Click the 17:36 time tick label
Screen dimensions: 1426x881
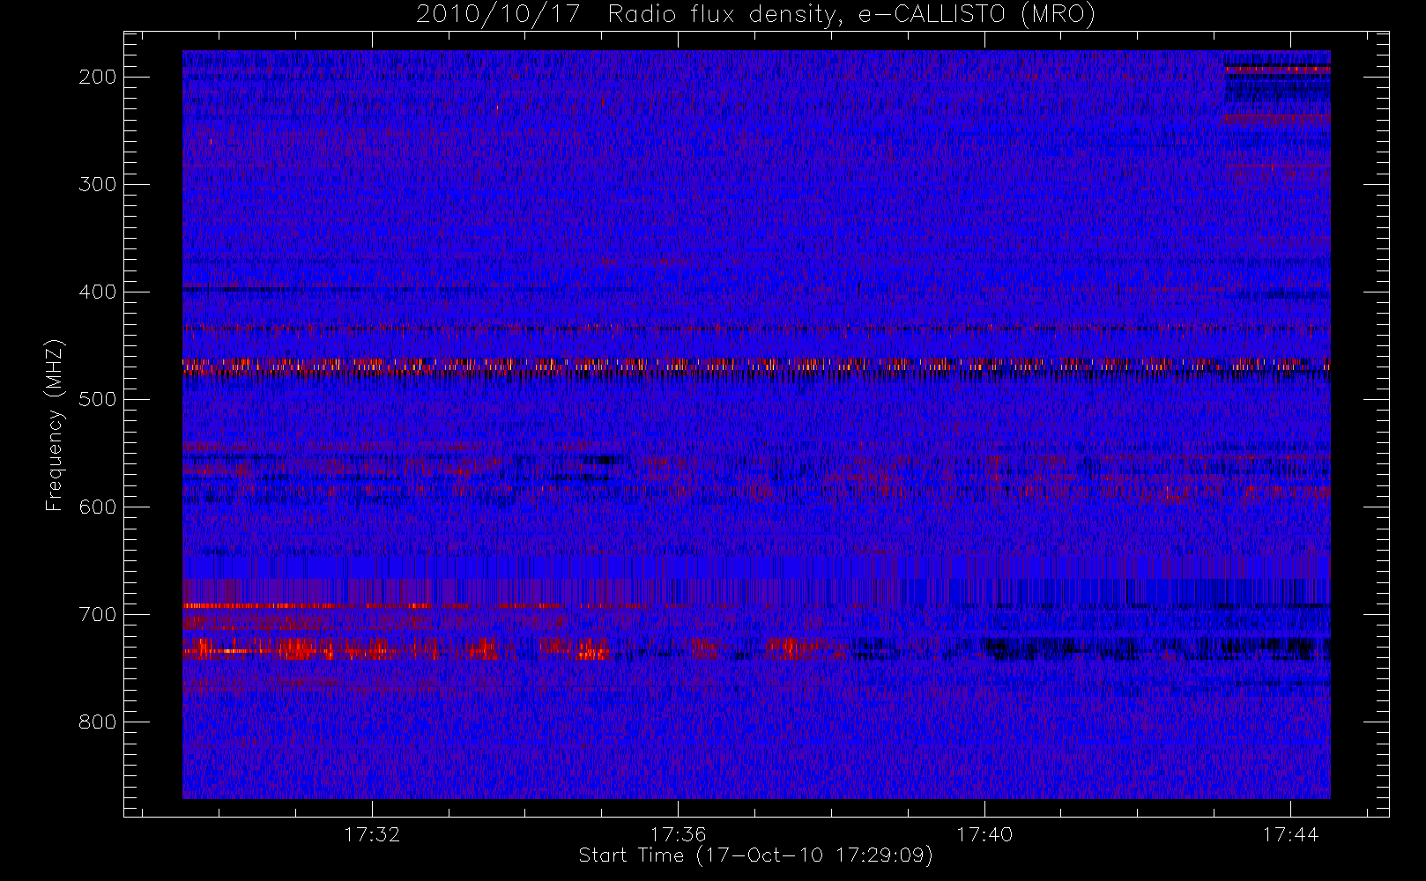point(678,834)
